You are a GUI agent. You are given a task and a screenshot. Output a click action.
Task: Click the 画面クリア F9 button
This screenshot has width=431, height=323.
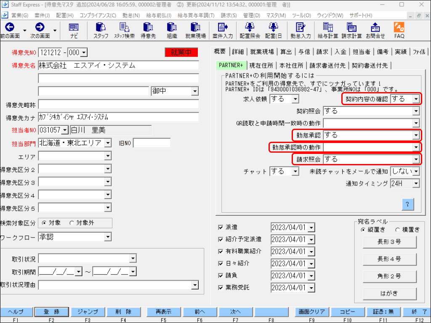pyautogui.click(x=312, y=312)
